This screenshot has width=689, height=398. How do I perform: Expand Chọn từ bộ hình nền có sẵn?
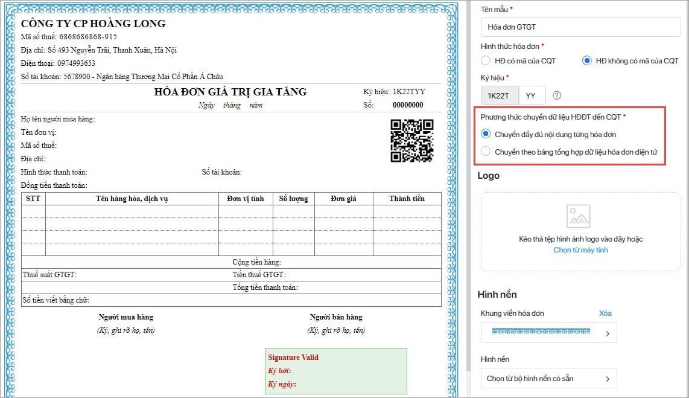click(549, 378)
